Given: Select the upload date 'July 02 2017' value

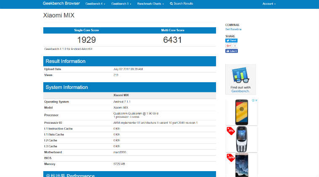Looking at the screenshot, I should click(128, 69).
